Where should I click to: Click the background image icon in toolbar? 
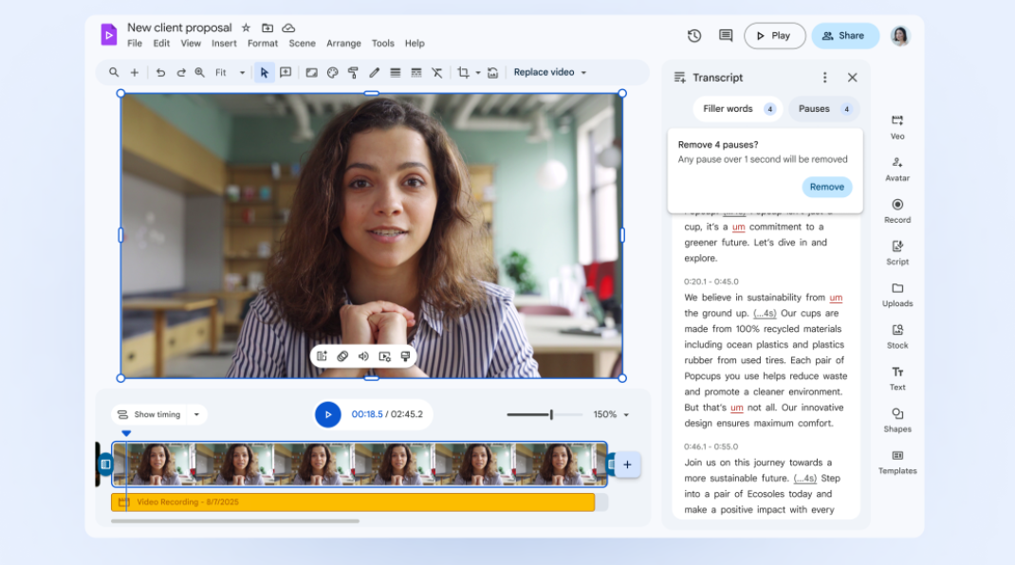(x=311, y=72)
